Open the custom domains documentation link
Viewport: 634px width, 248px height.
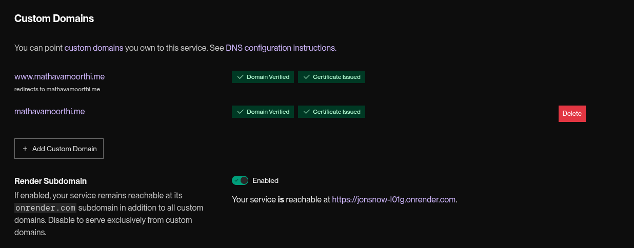point(94,48)
